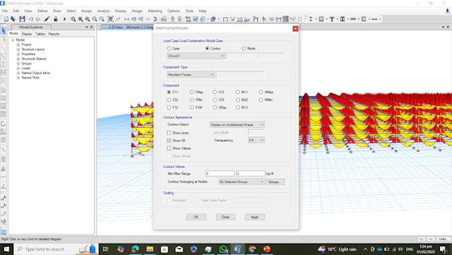Select the Case radio button
452x255 pixels.
169,49
